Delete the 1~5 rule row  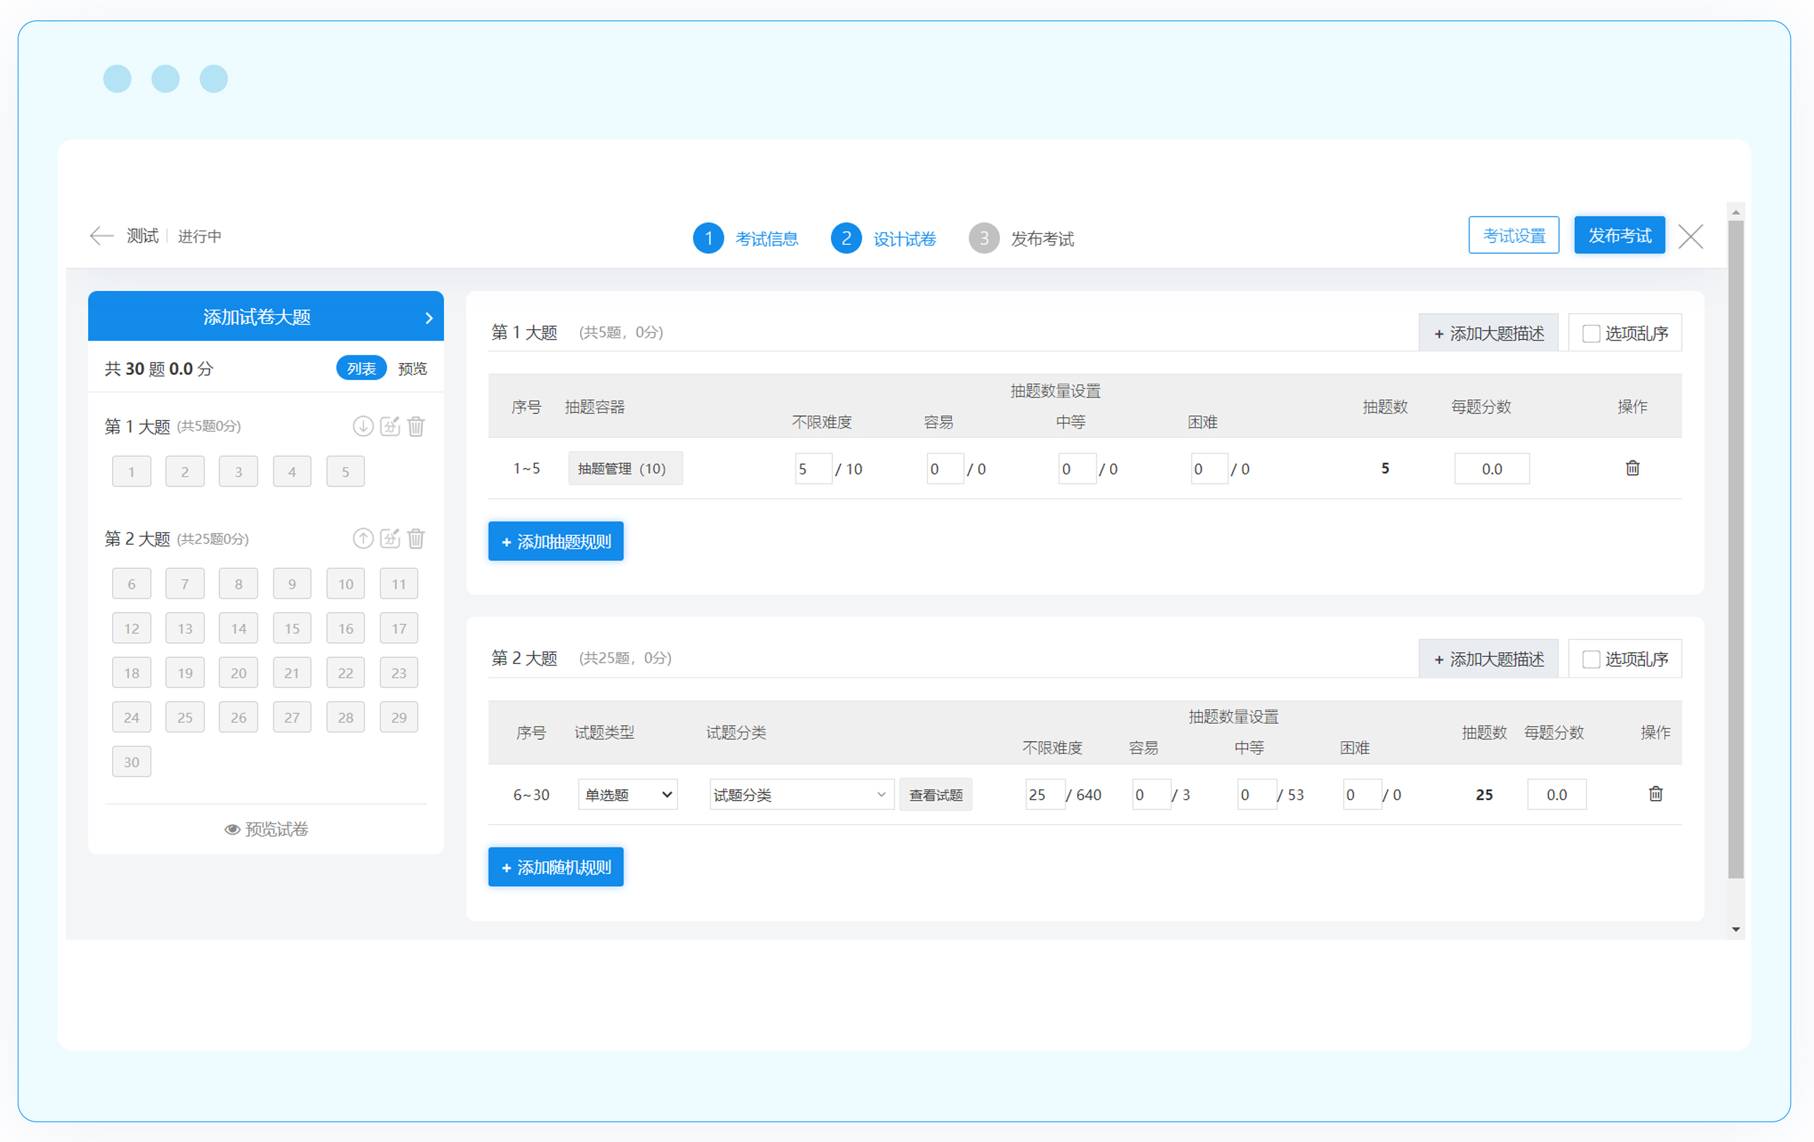(1631, 469)
